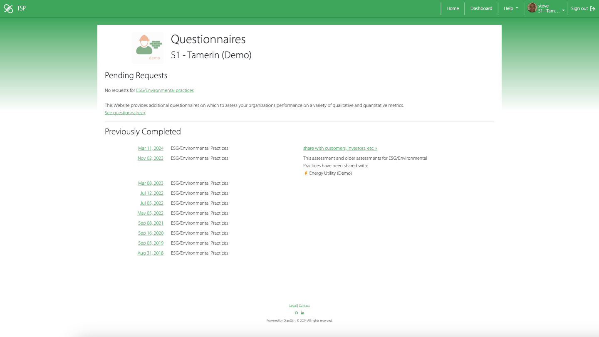
Task: Open the LinkedIn icon in footer
Action: [302, 313]
